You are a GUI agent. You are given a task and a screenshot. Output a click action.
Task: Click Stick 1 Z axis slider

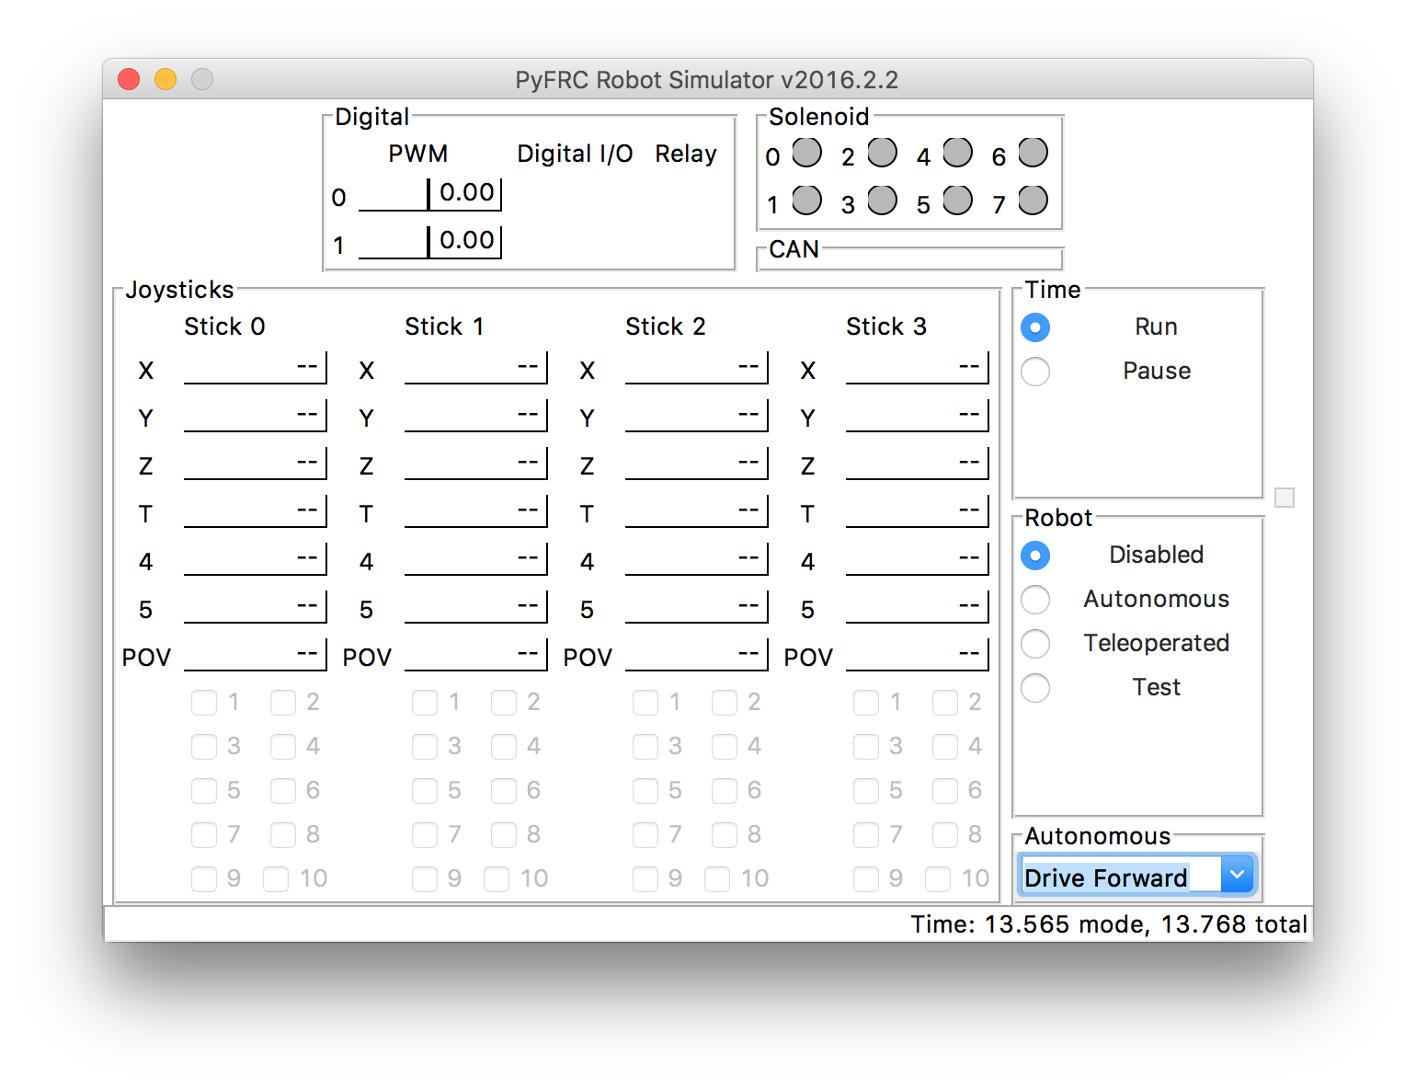click(476, 464)
